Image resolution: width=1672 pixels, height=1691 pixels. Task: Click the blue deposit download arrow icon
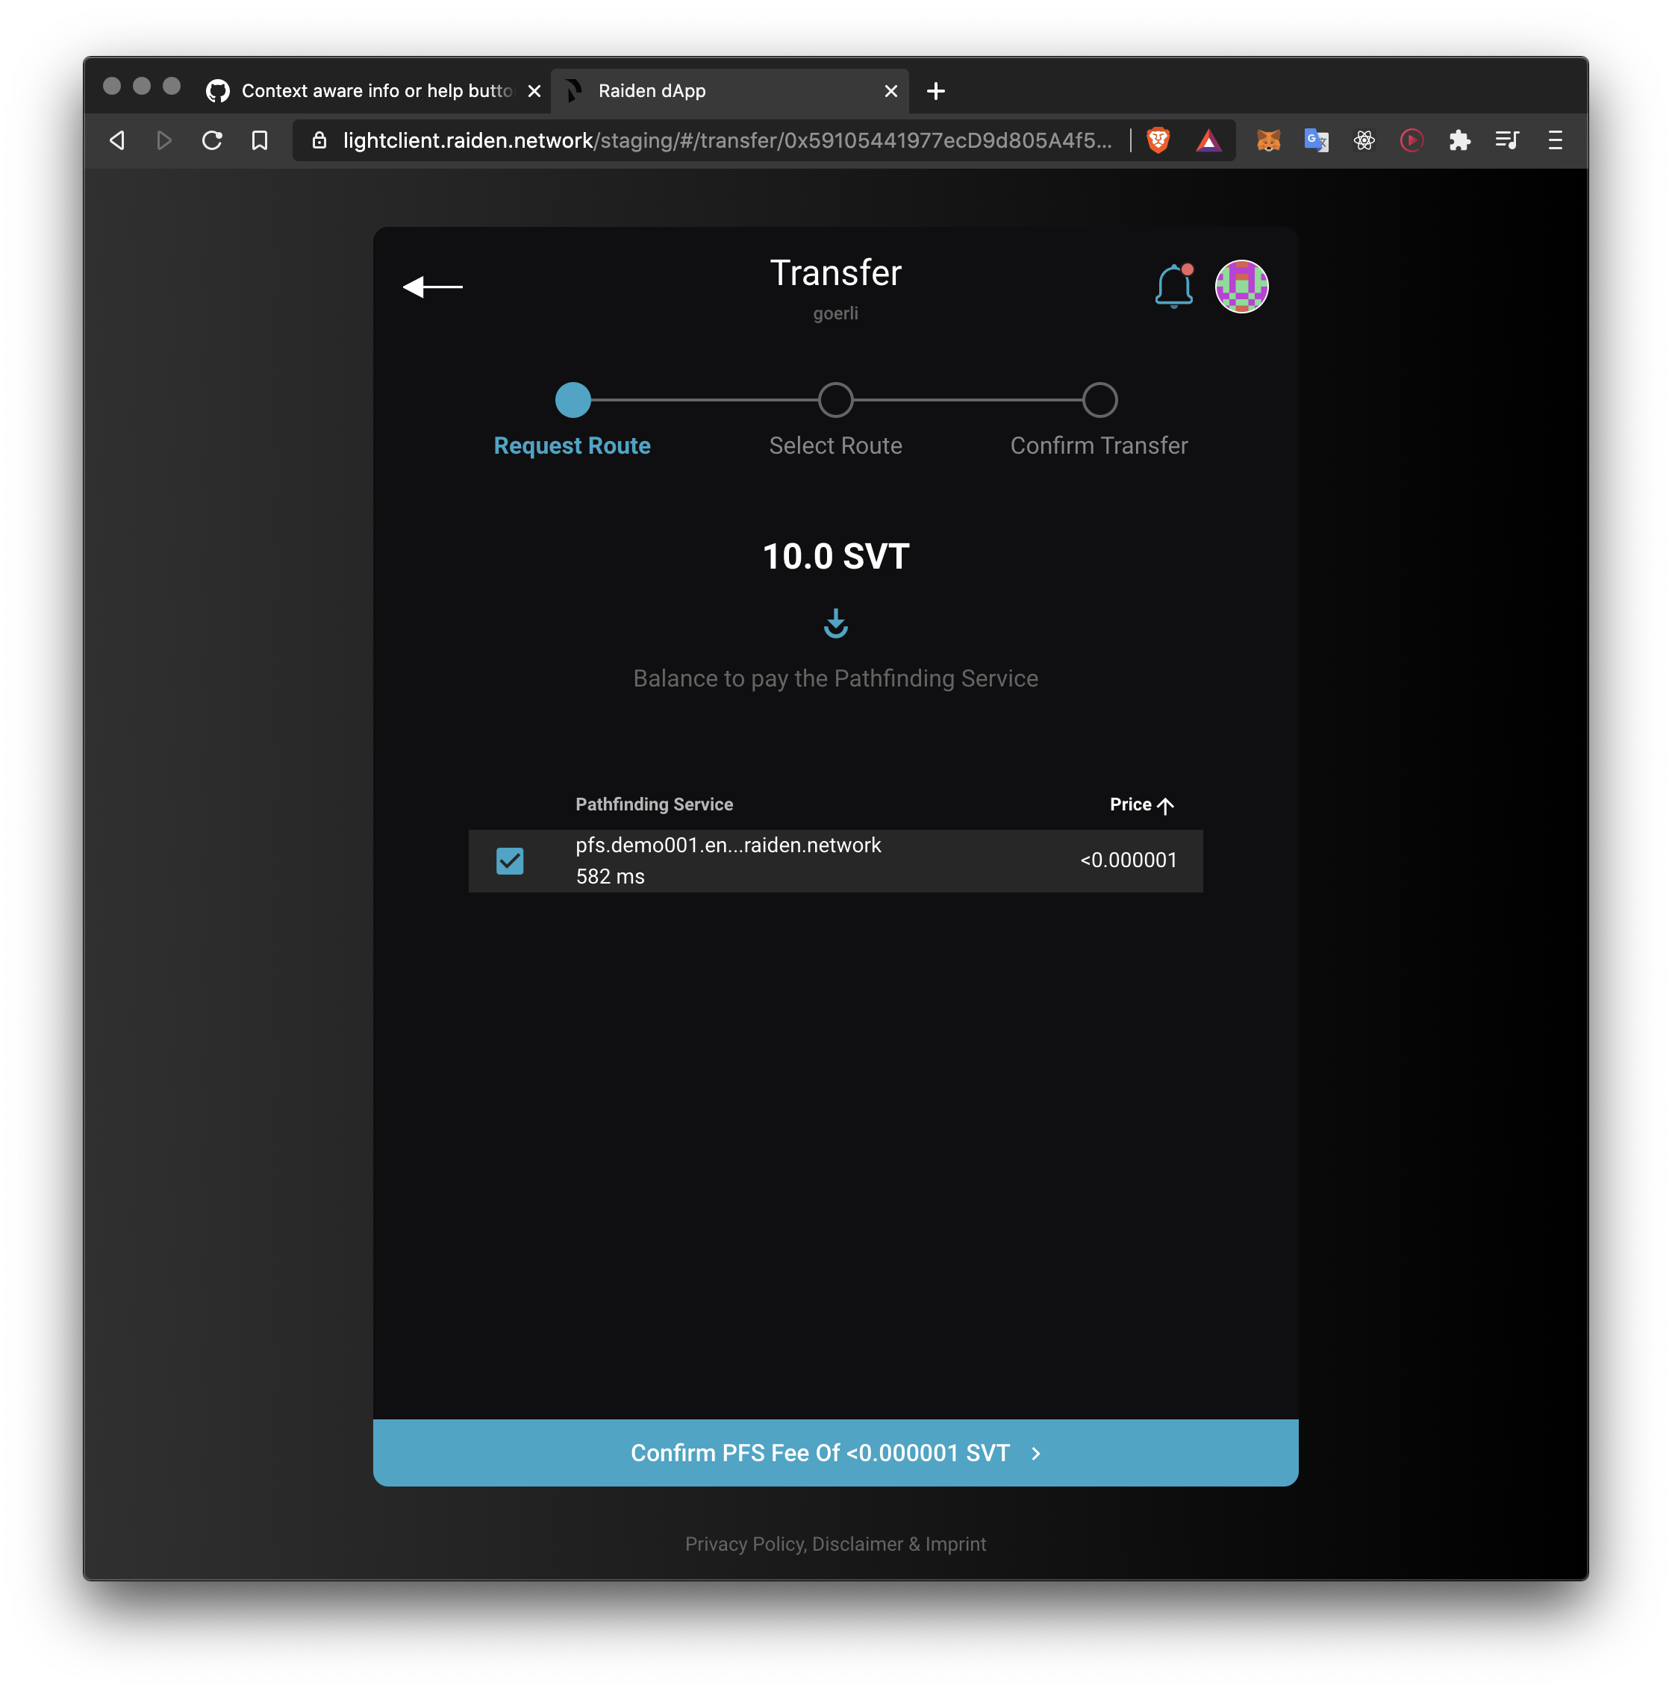(x=835, y=623)
